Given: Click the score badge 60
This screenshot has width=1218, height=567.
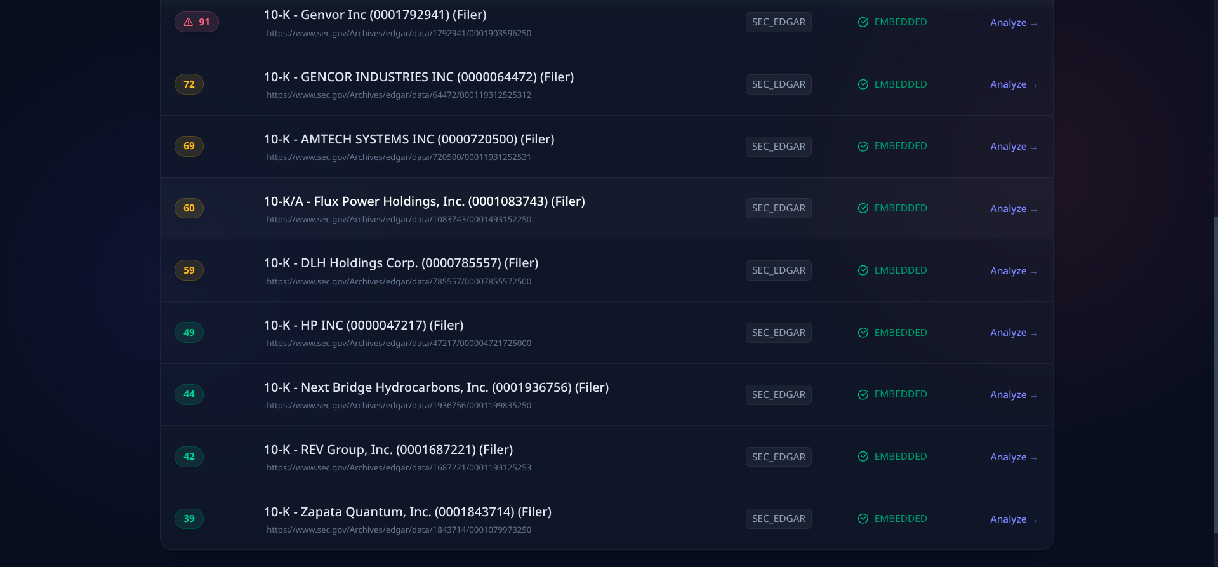Looking at the screenshot, I should pos(189,208).
